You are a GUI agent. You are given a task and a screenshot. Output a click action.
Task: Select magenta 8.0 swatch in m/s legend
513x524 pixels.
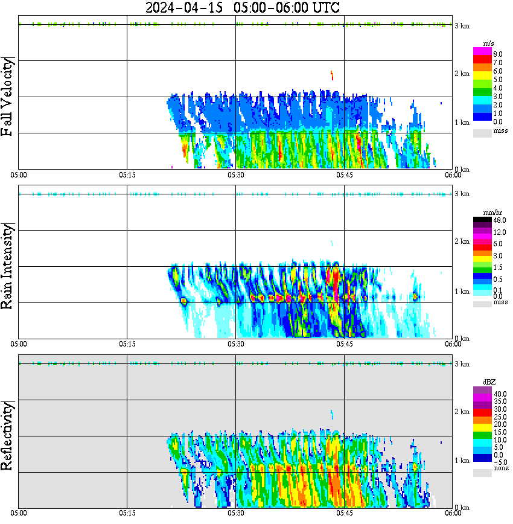[482, 51]
